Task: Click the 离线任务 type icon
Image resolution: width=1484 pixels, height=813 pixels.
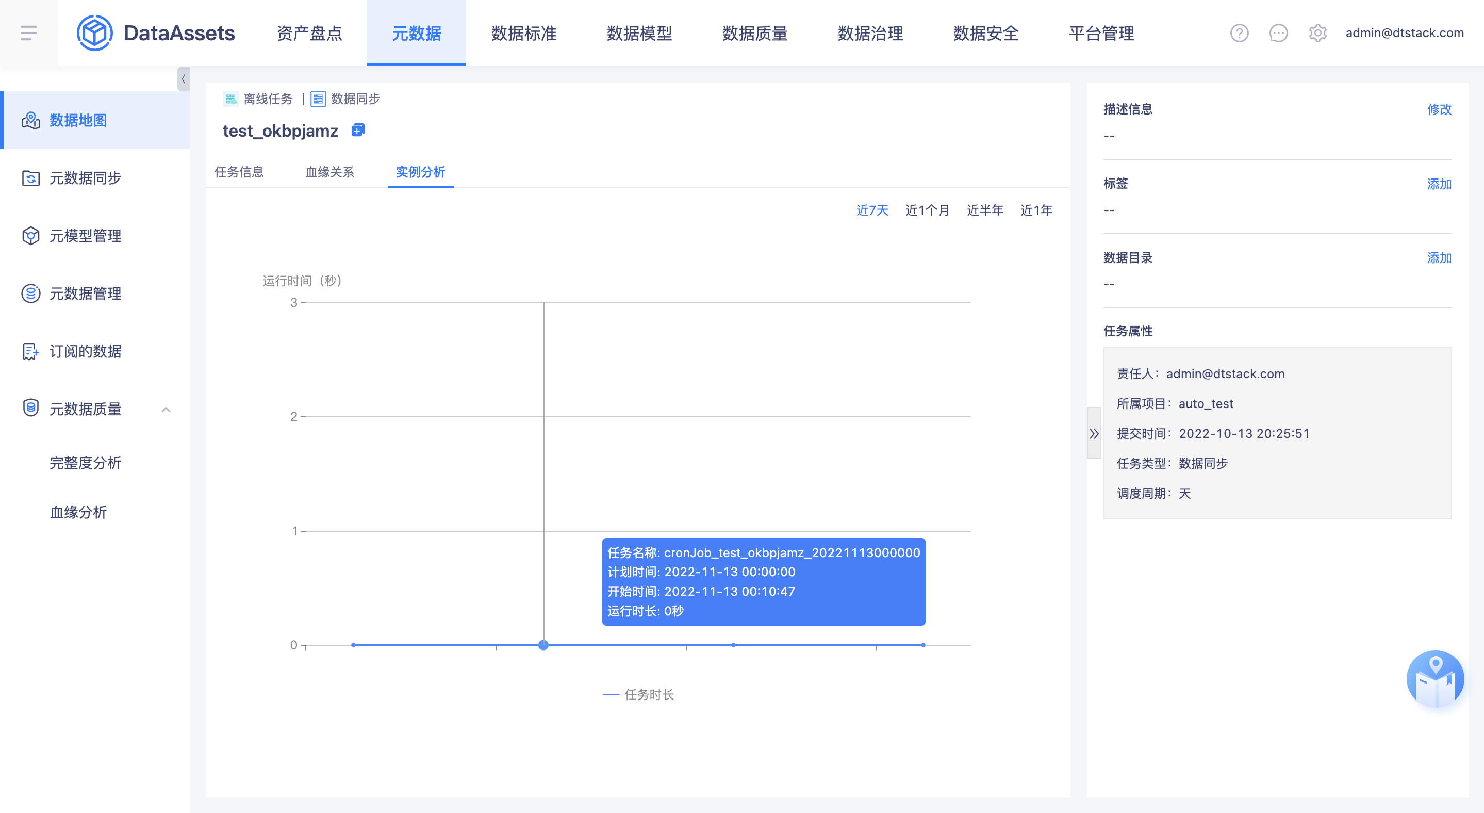Action: (x=230, y=99)
